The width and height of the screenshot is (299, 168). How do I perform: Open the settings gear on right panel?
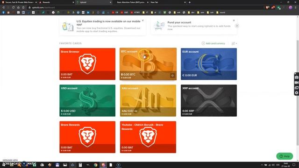(296, 93)
